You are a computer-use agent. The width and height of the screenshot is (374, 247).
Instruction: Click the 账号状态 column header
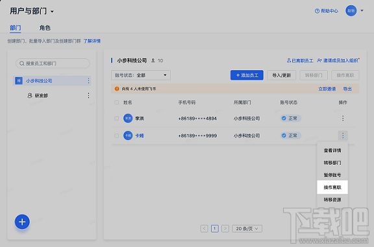(288, 102)
